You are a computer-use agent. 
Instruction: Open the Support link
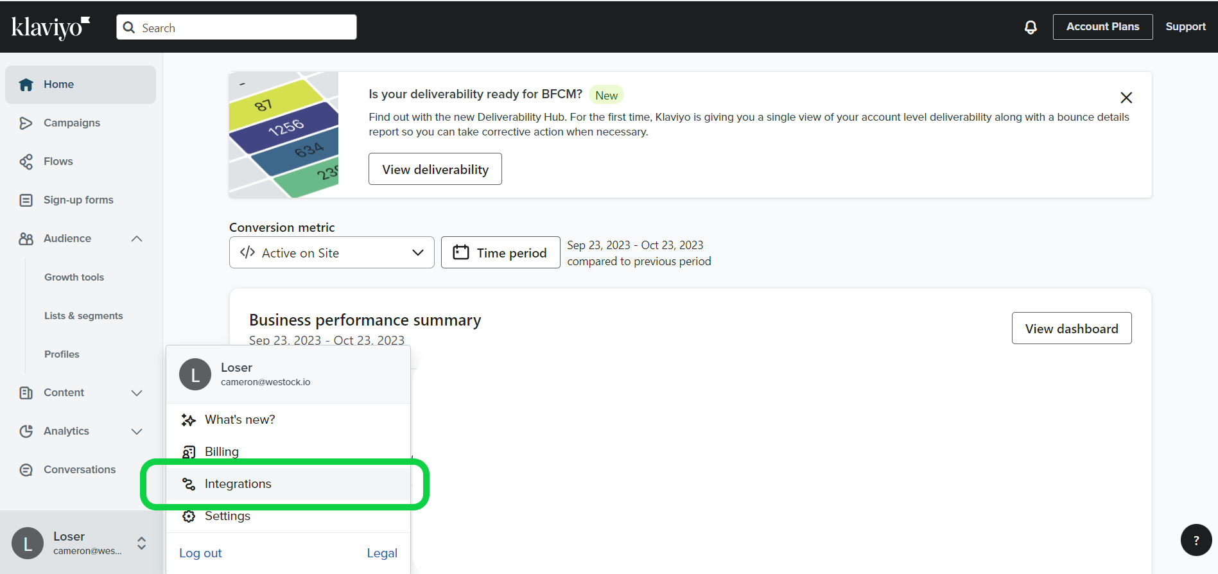(x=1185, y=27)
